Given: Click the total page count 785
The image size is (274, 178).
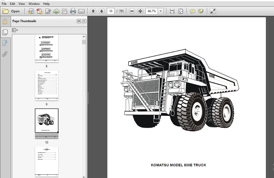Looking at the screenshot, I should (121, 11).
